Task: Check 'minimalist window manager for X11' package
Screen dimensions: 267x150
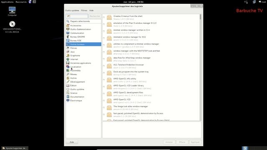Action: coord(104,38)
